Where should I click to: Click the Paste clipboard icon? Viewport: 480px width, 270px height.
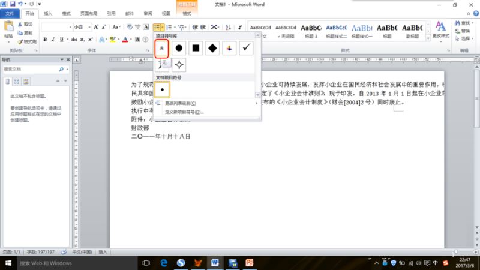click(8, 29)
